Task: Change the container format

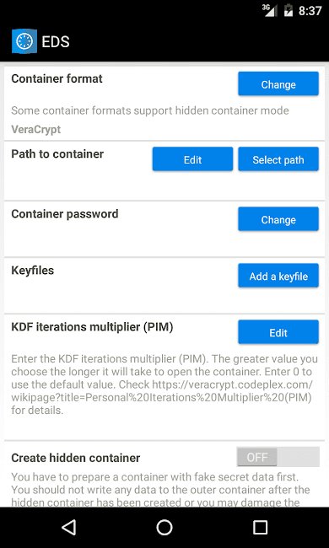Action: (278, 83)
